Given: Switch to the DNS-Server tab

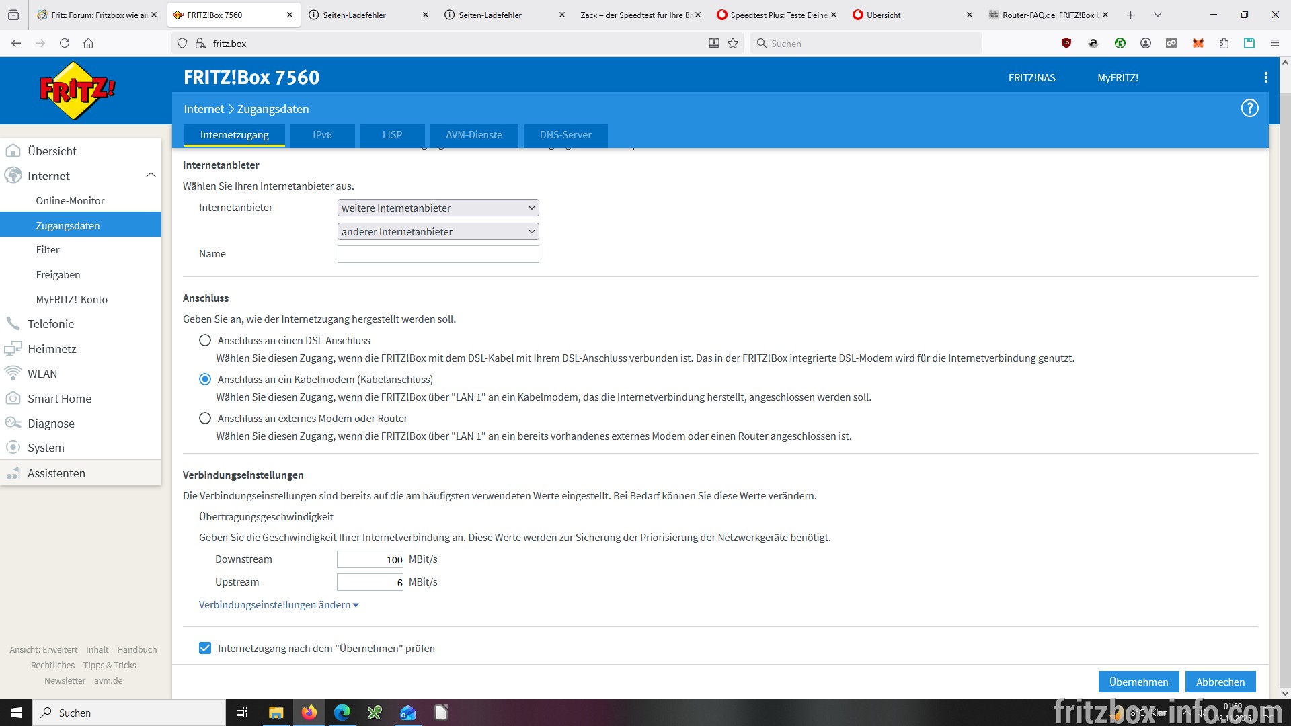Looking at the screenshot, I should 565,135.
